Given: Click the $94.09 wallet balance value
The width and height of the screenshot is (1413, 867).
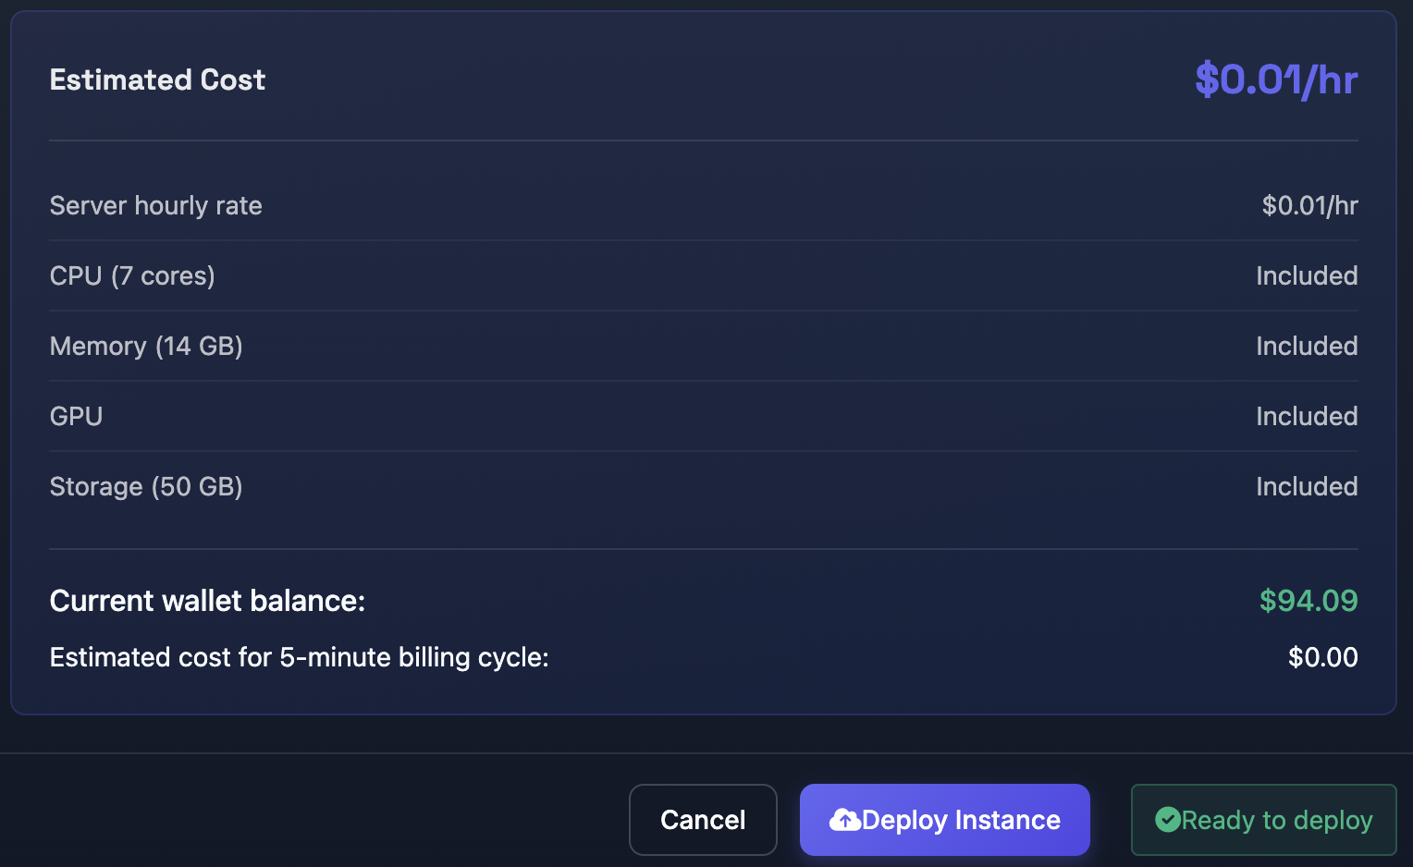Looking at the screenshot, I should [1309, 601].
